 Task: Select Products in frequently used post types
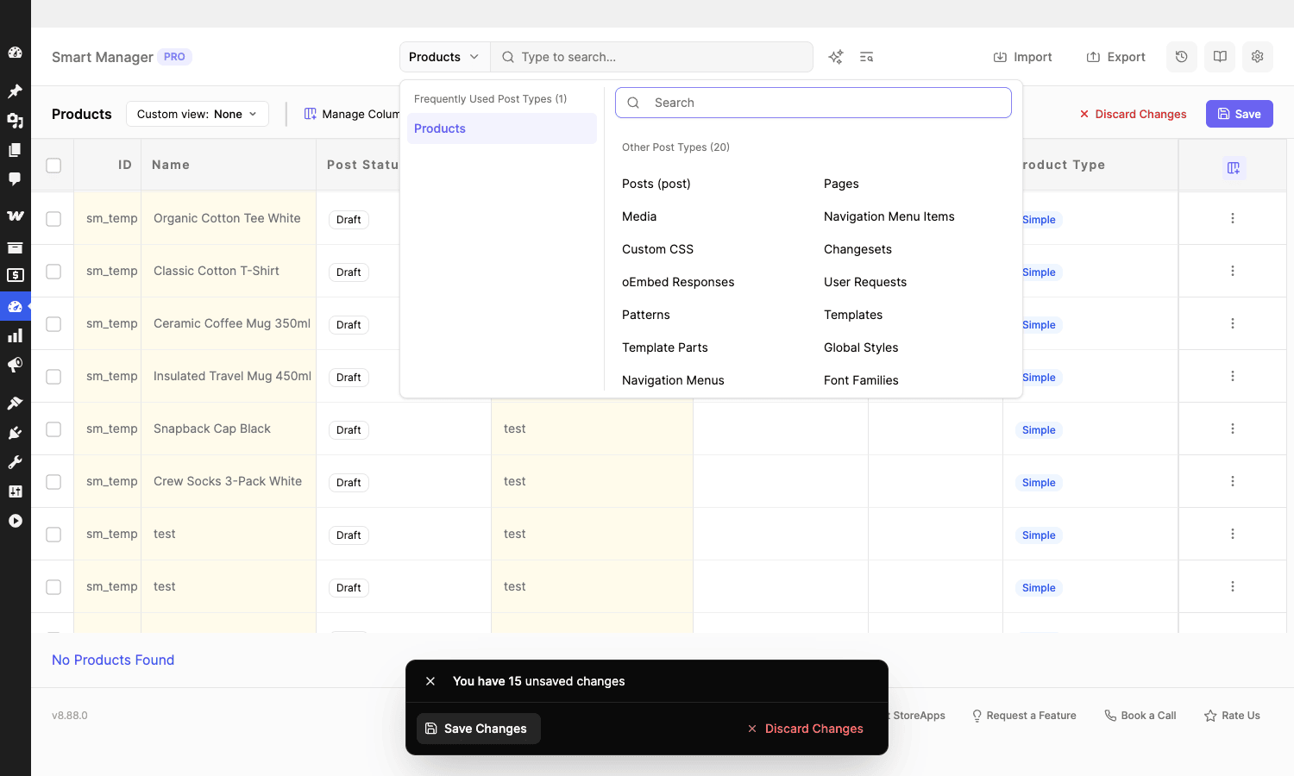502,128
